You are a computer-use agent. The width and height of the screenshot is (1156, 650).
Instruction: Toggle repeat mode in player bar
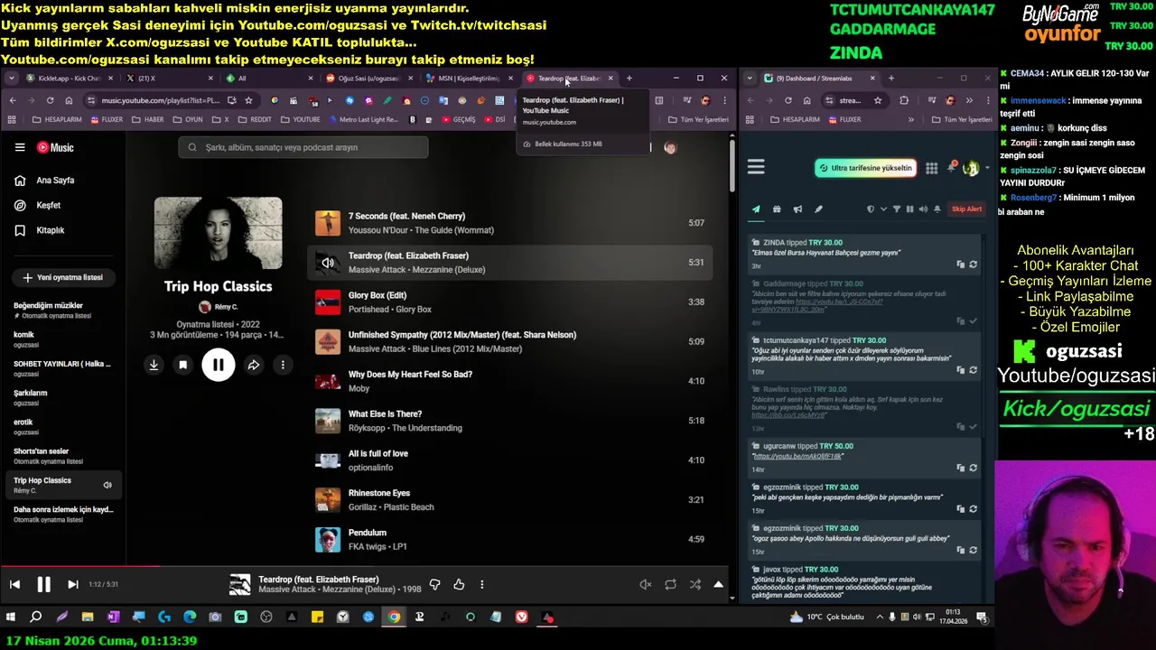(x=670, y=584)
